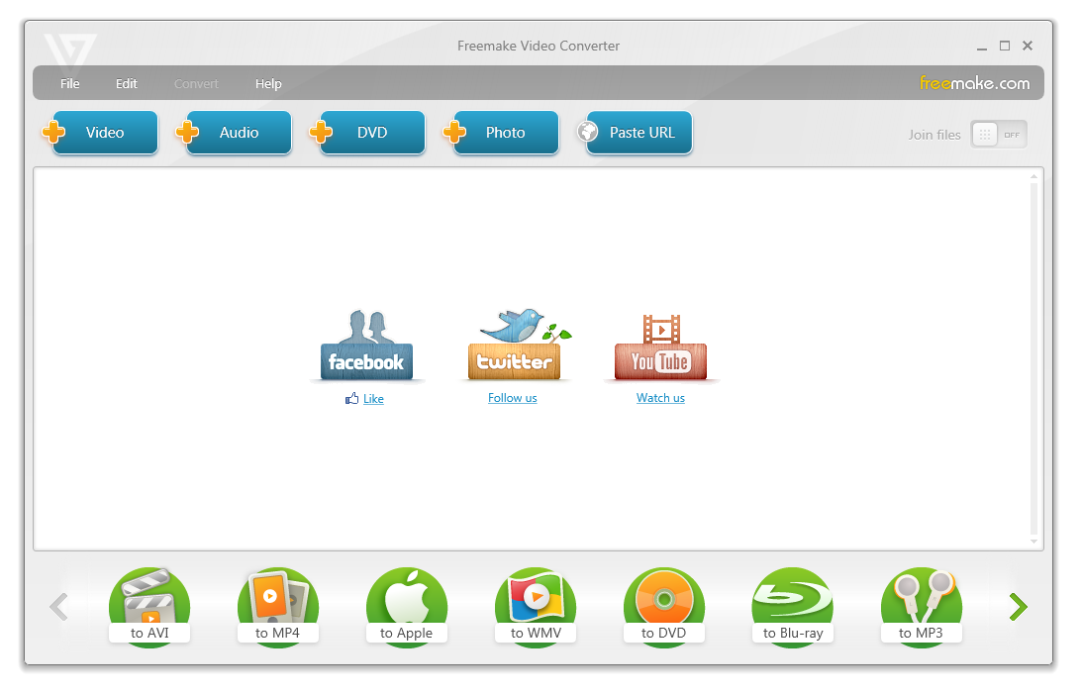
Task: Click the DVD add button
Action: (368, 133)
